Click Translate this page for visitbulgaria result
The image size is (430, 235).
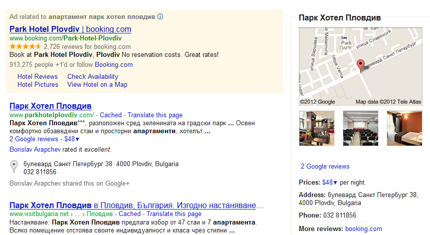coord(174,214)
